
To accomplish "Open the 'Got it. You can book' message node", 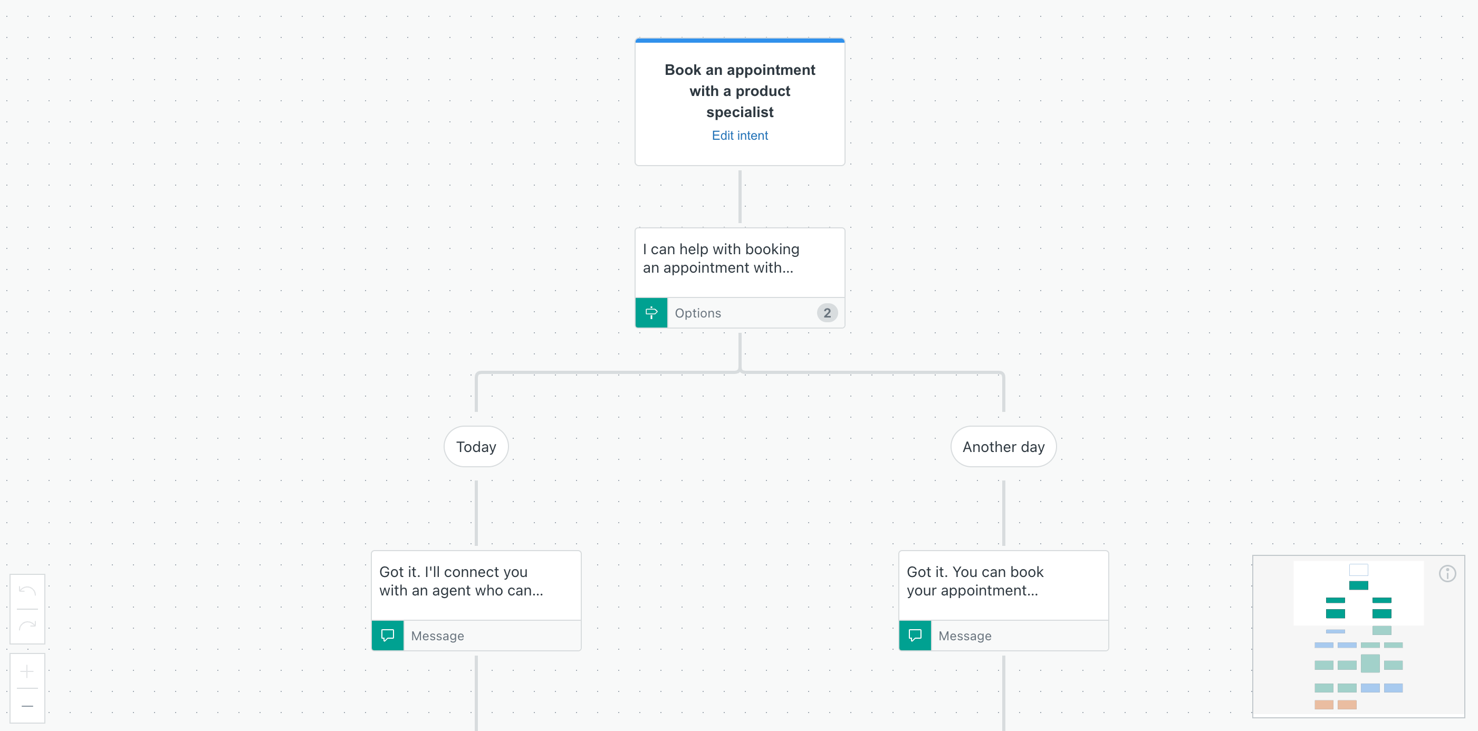I will pyautogui.click(x=1003, y=581).
